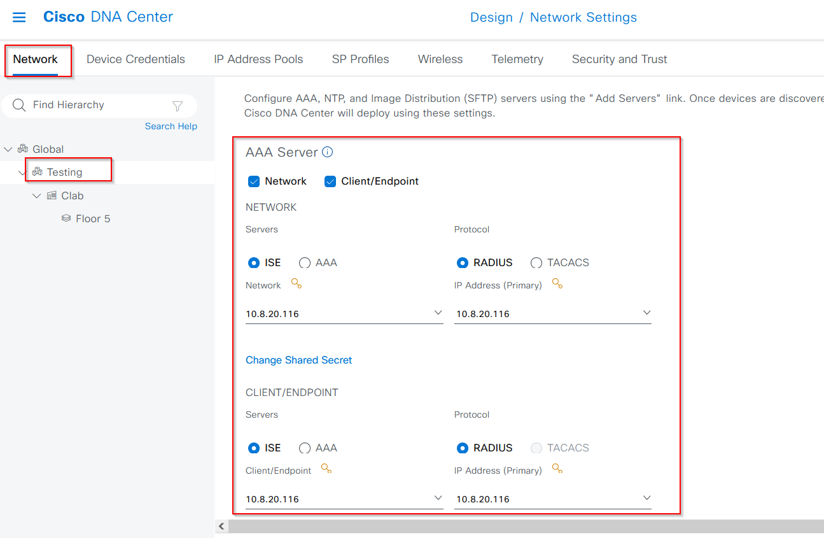The width and height of the screenshot is (824, 538).
Task: Click the Cisco DNA Center logo text
Action: (x=108, y=17)
